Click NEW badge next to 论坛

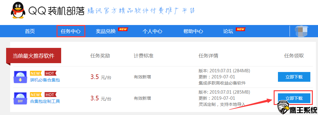tap(241, 29)
